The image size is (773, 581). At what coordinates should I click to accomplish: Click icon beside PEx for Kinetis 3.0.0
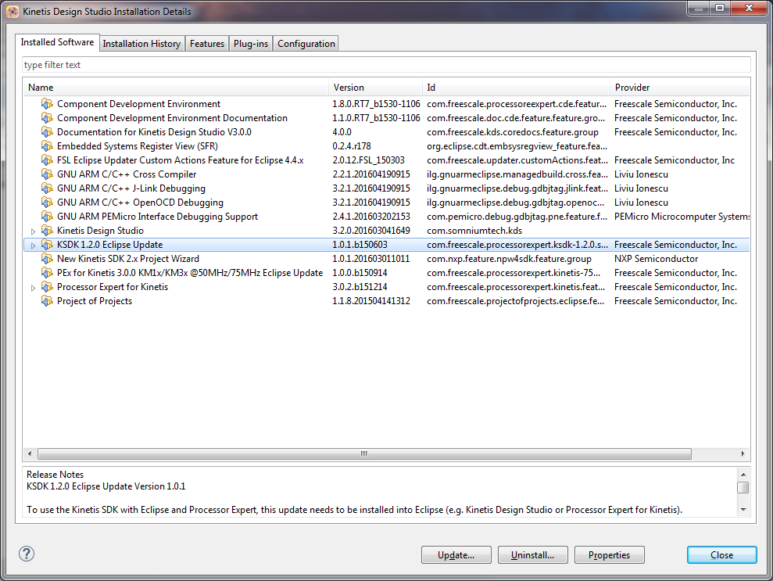coord(47,273)
